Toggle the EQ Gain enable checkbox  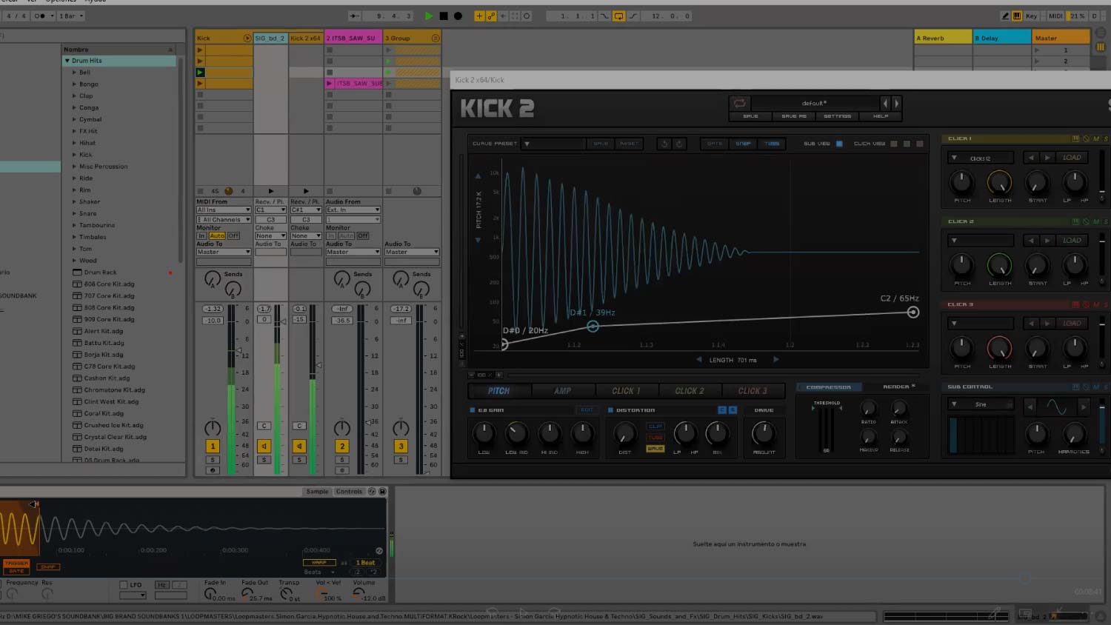473,410
